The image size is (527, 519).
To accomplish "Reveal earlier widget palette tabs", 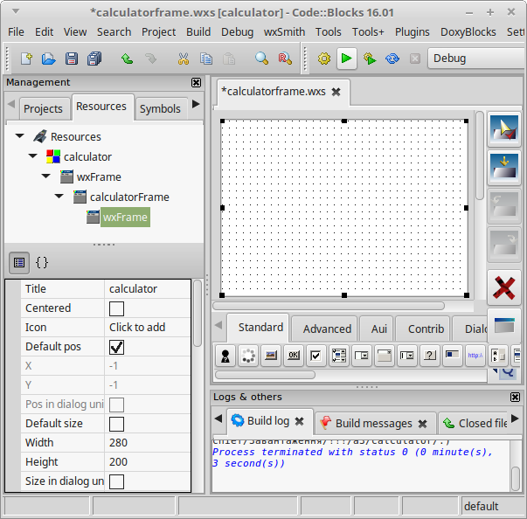I will coord(218,325).
